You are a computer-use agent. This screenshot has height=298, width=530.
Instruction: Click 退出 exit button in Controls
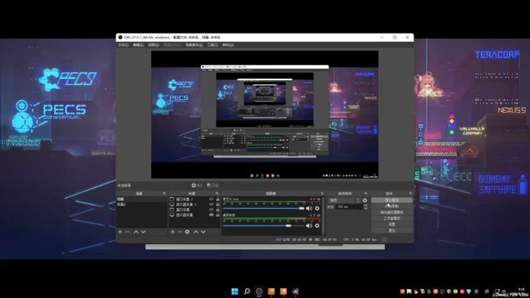(x=392, y=230)
